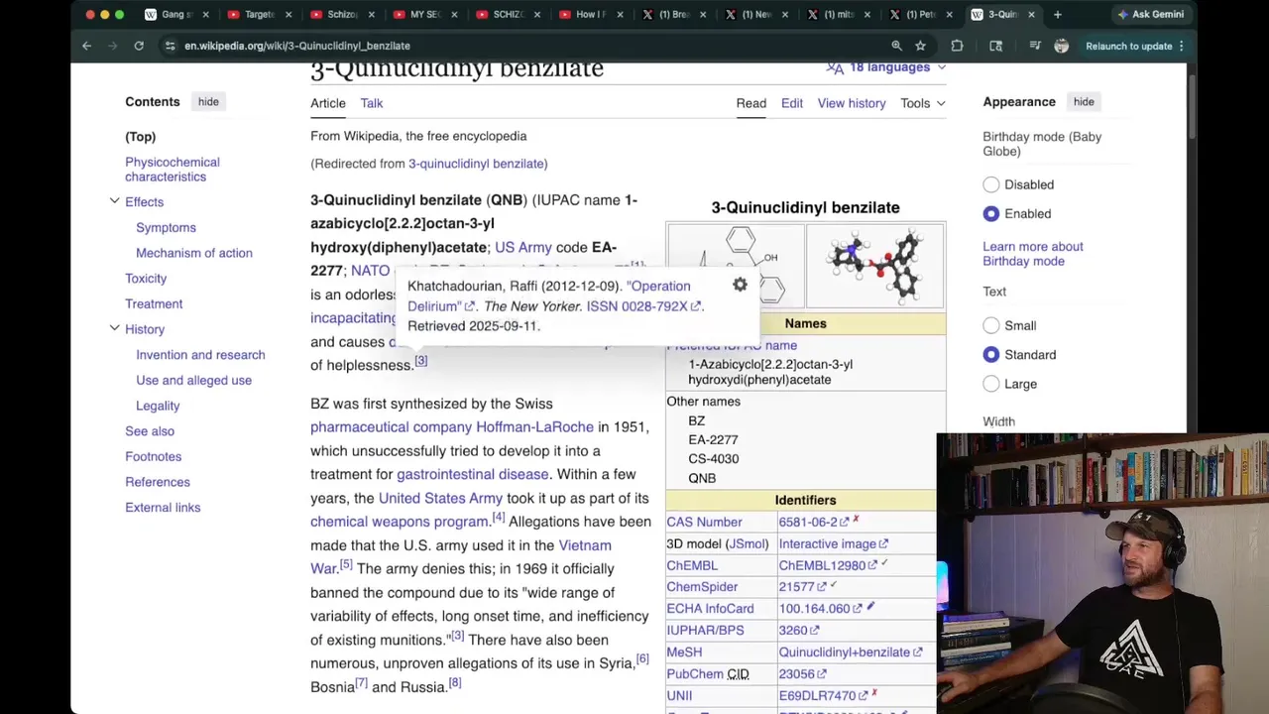Reload the Wikipedia page
Screen dimensions: 1269x714
[x=139, y=46]
